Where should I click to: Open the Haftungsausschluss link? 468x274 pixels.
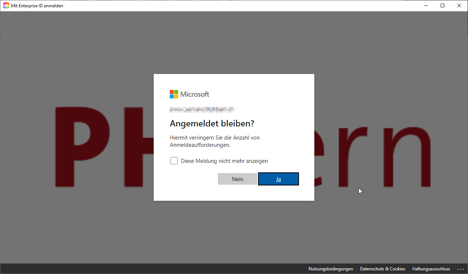tap(431, 269)
